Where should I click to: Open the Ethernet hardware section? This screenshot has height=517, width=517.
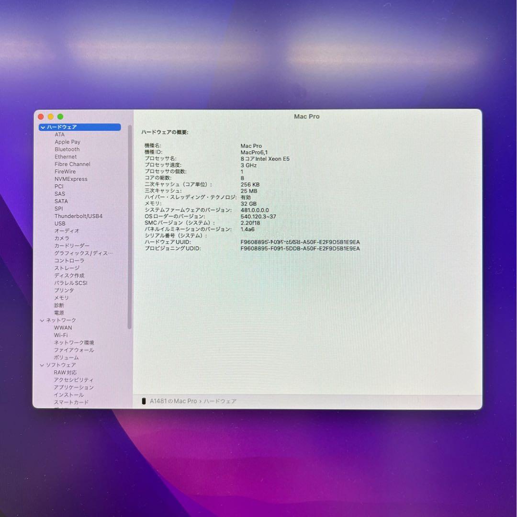point(65,157)
